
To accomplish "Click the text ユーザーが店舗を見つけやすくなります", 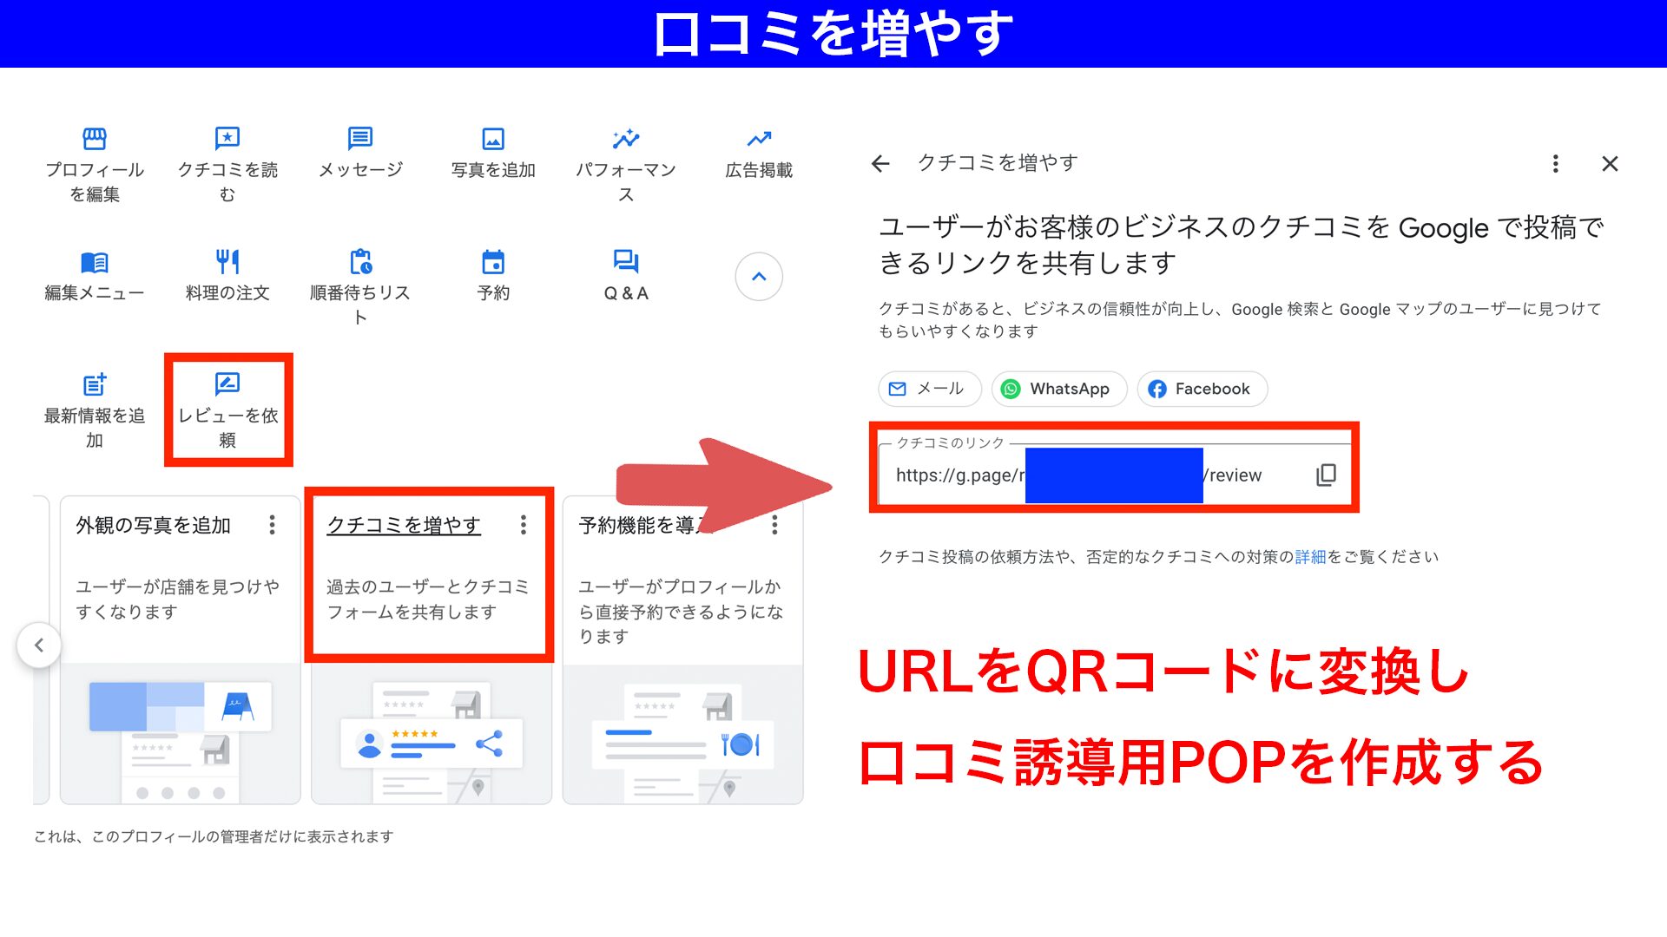I will click(177, 600).
